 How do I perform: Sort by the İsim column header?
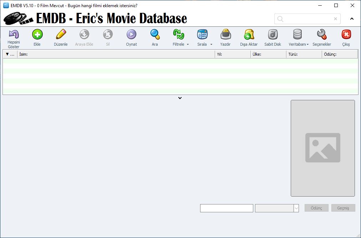116,54
